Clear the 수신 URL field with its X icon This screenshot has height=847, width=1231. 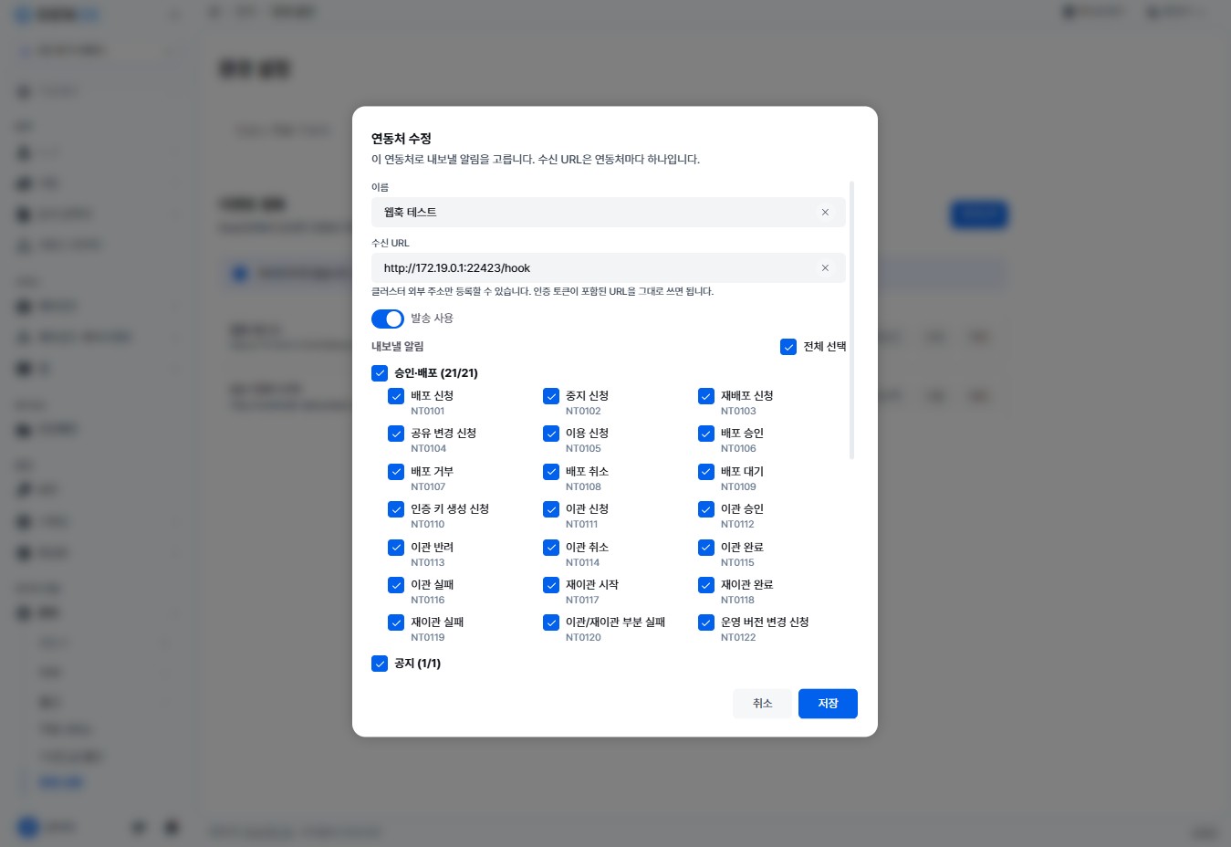[x=825, y=267]
